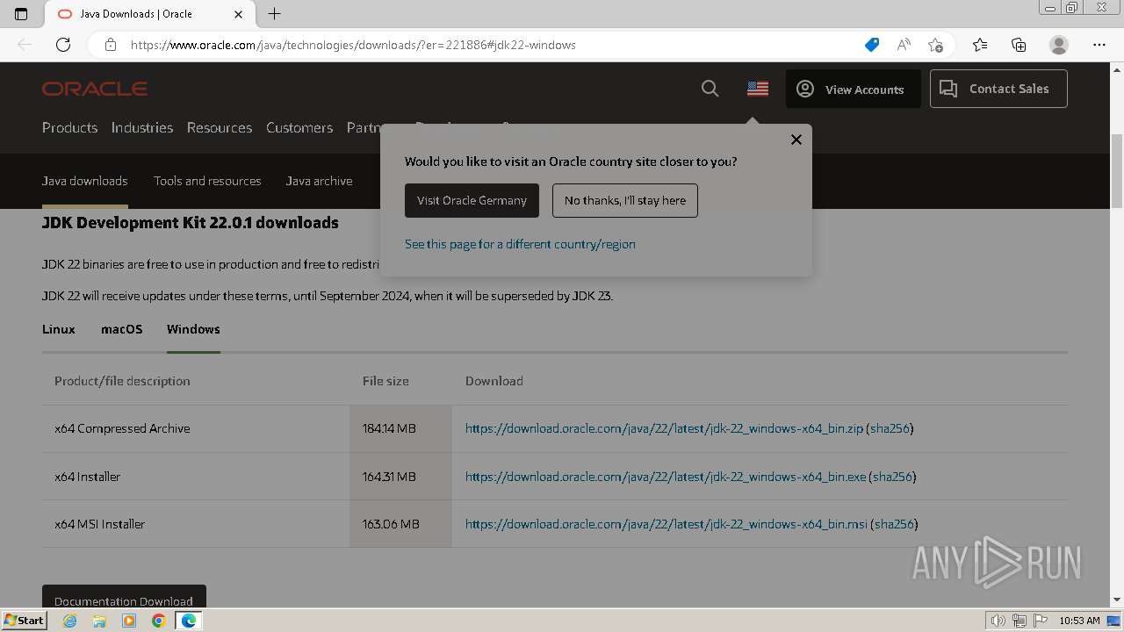This screenshot has height=632, width=1124.
Task: Download jdk-22_windows-x64_bin.zip link
Action: [x=664, y=428]
